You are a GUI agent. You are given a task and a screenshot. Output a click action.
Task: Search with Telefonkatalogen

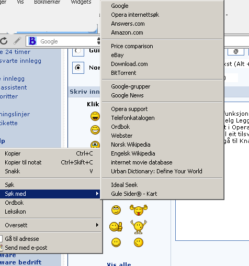[162, 118]
